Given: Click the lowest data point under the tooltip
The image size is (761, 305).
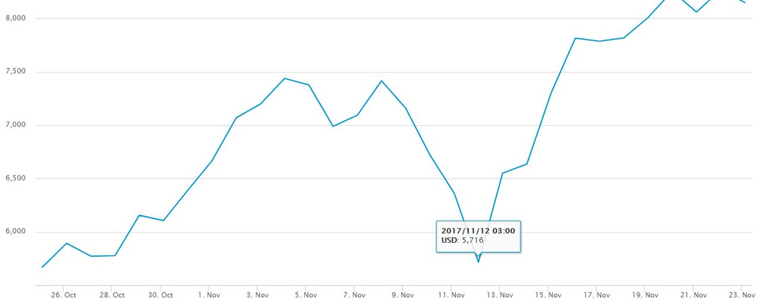Looking at the screenshot, I should click(478, 262).
